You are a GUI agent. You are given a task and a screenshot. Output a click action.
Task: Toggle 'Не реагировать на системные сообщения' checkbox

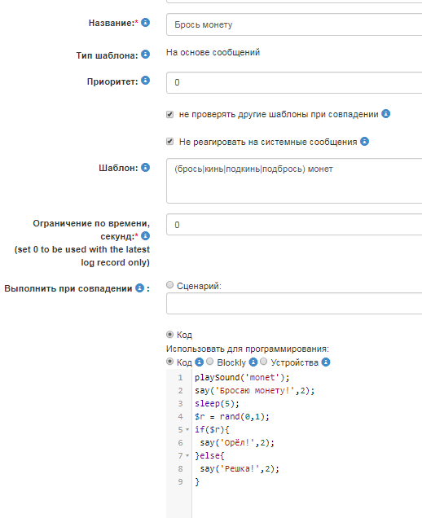(169, 142)
